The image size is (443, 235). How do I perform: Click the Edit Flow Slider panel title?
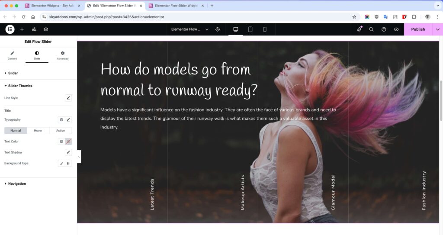click(x=38, y=42)
